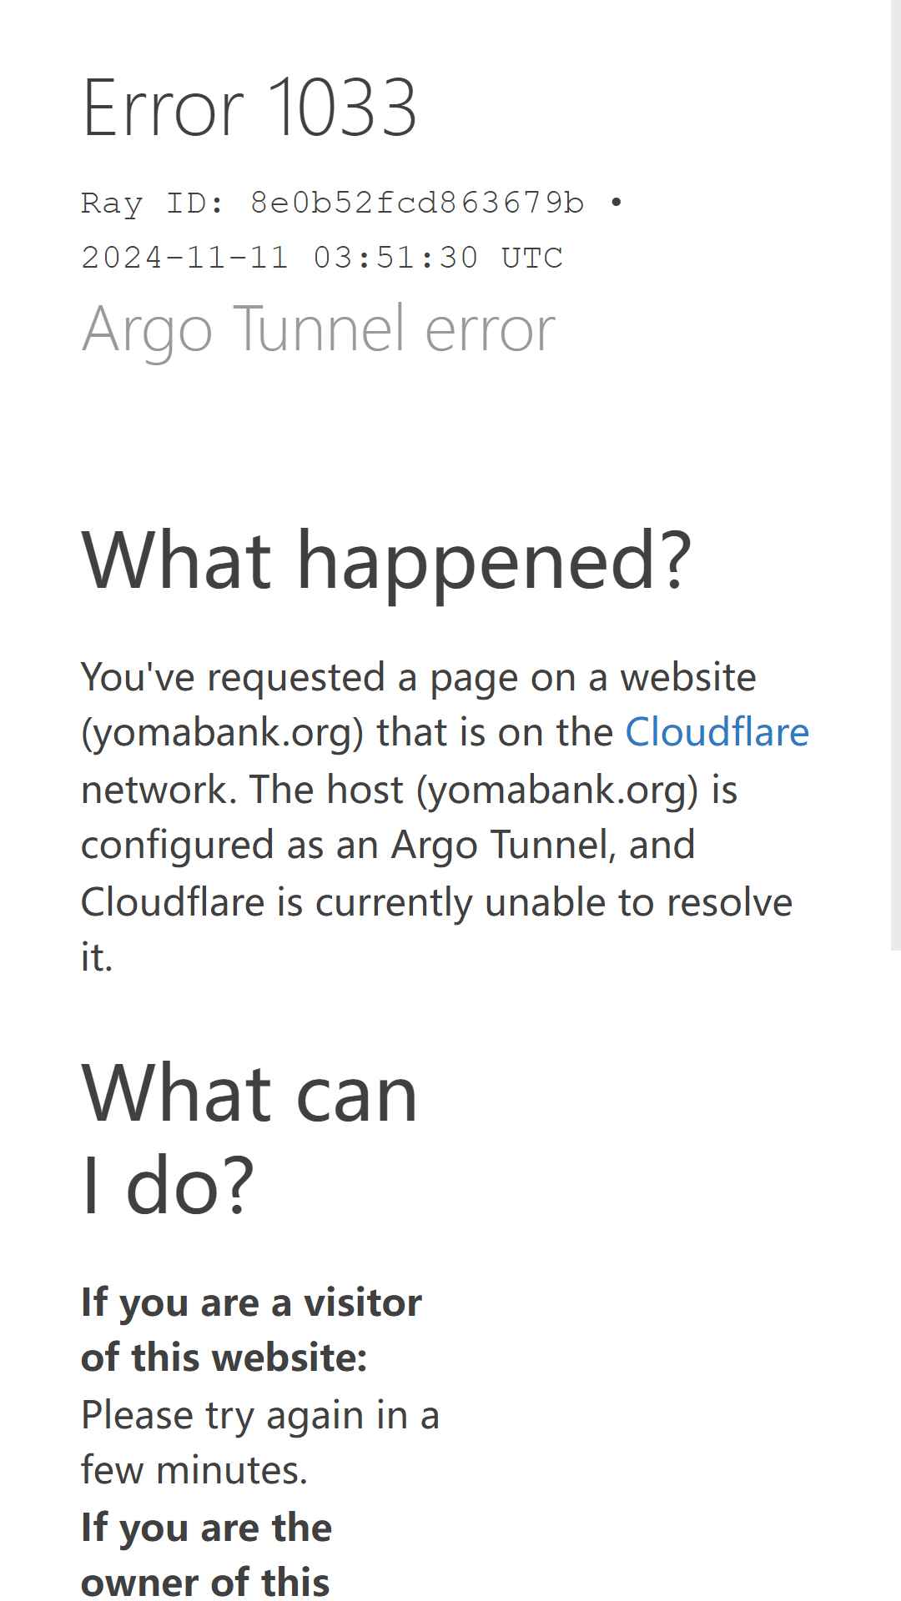Viewport: 901px width, 1601px height.
Task: Click the timestamp 2024-11-11 03:51:30 UTC
Action: pyautogui.click(x=322, y=258)
